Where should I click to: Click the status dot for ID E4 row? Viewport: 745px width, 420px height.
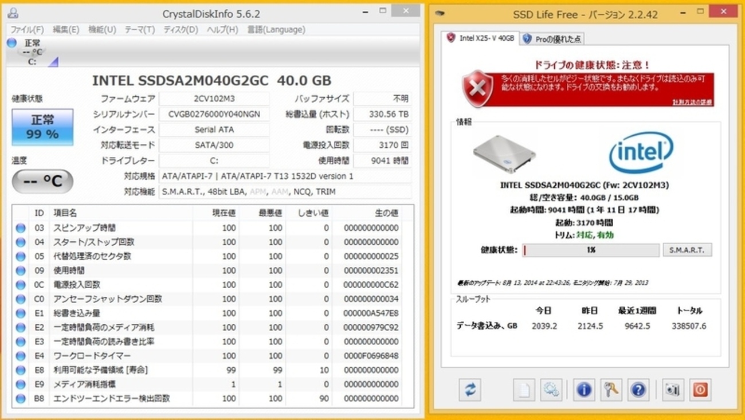pos(21,356)
